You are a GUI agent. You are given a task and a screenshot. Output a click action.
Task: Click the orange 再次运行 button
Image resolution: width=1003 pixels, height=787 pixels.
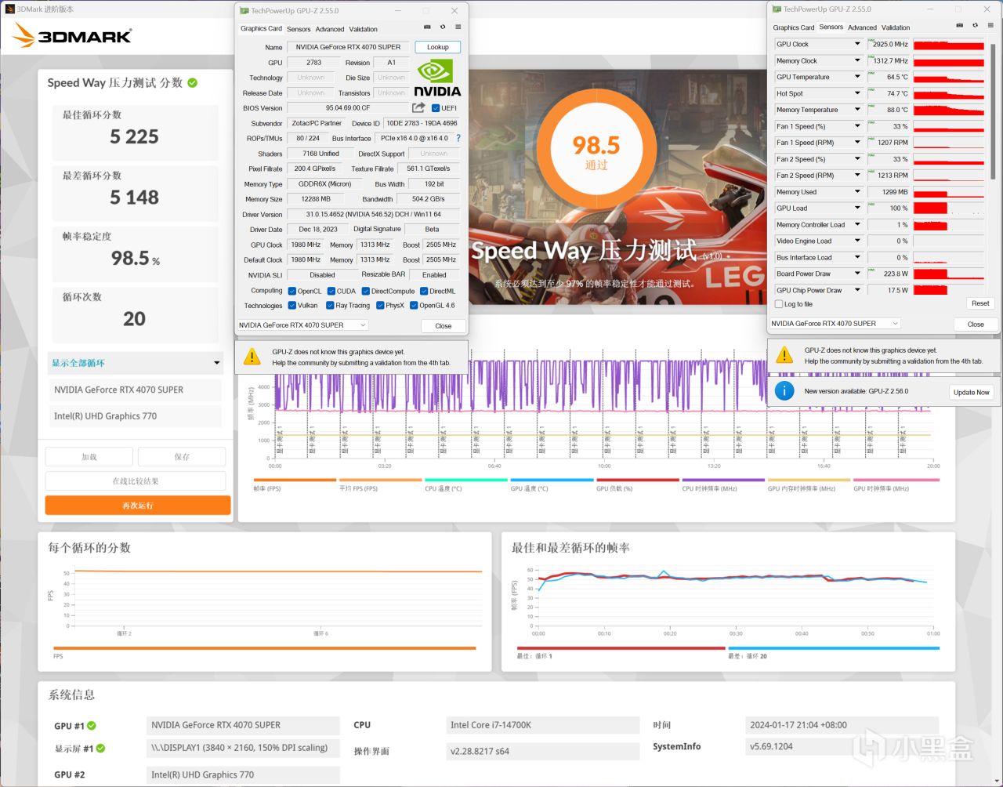138,506
